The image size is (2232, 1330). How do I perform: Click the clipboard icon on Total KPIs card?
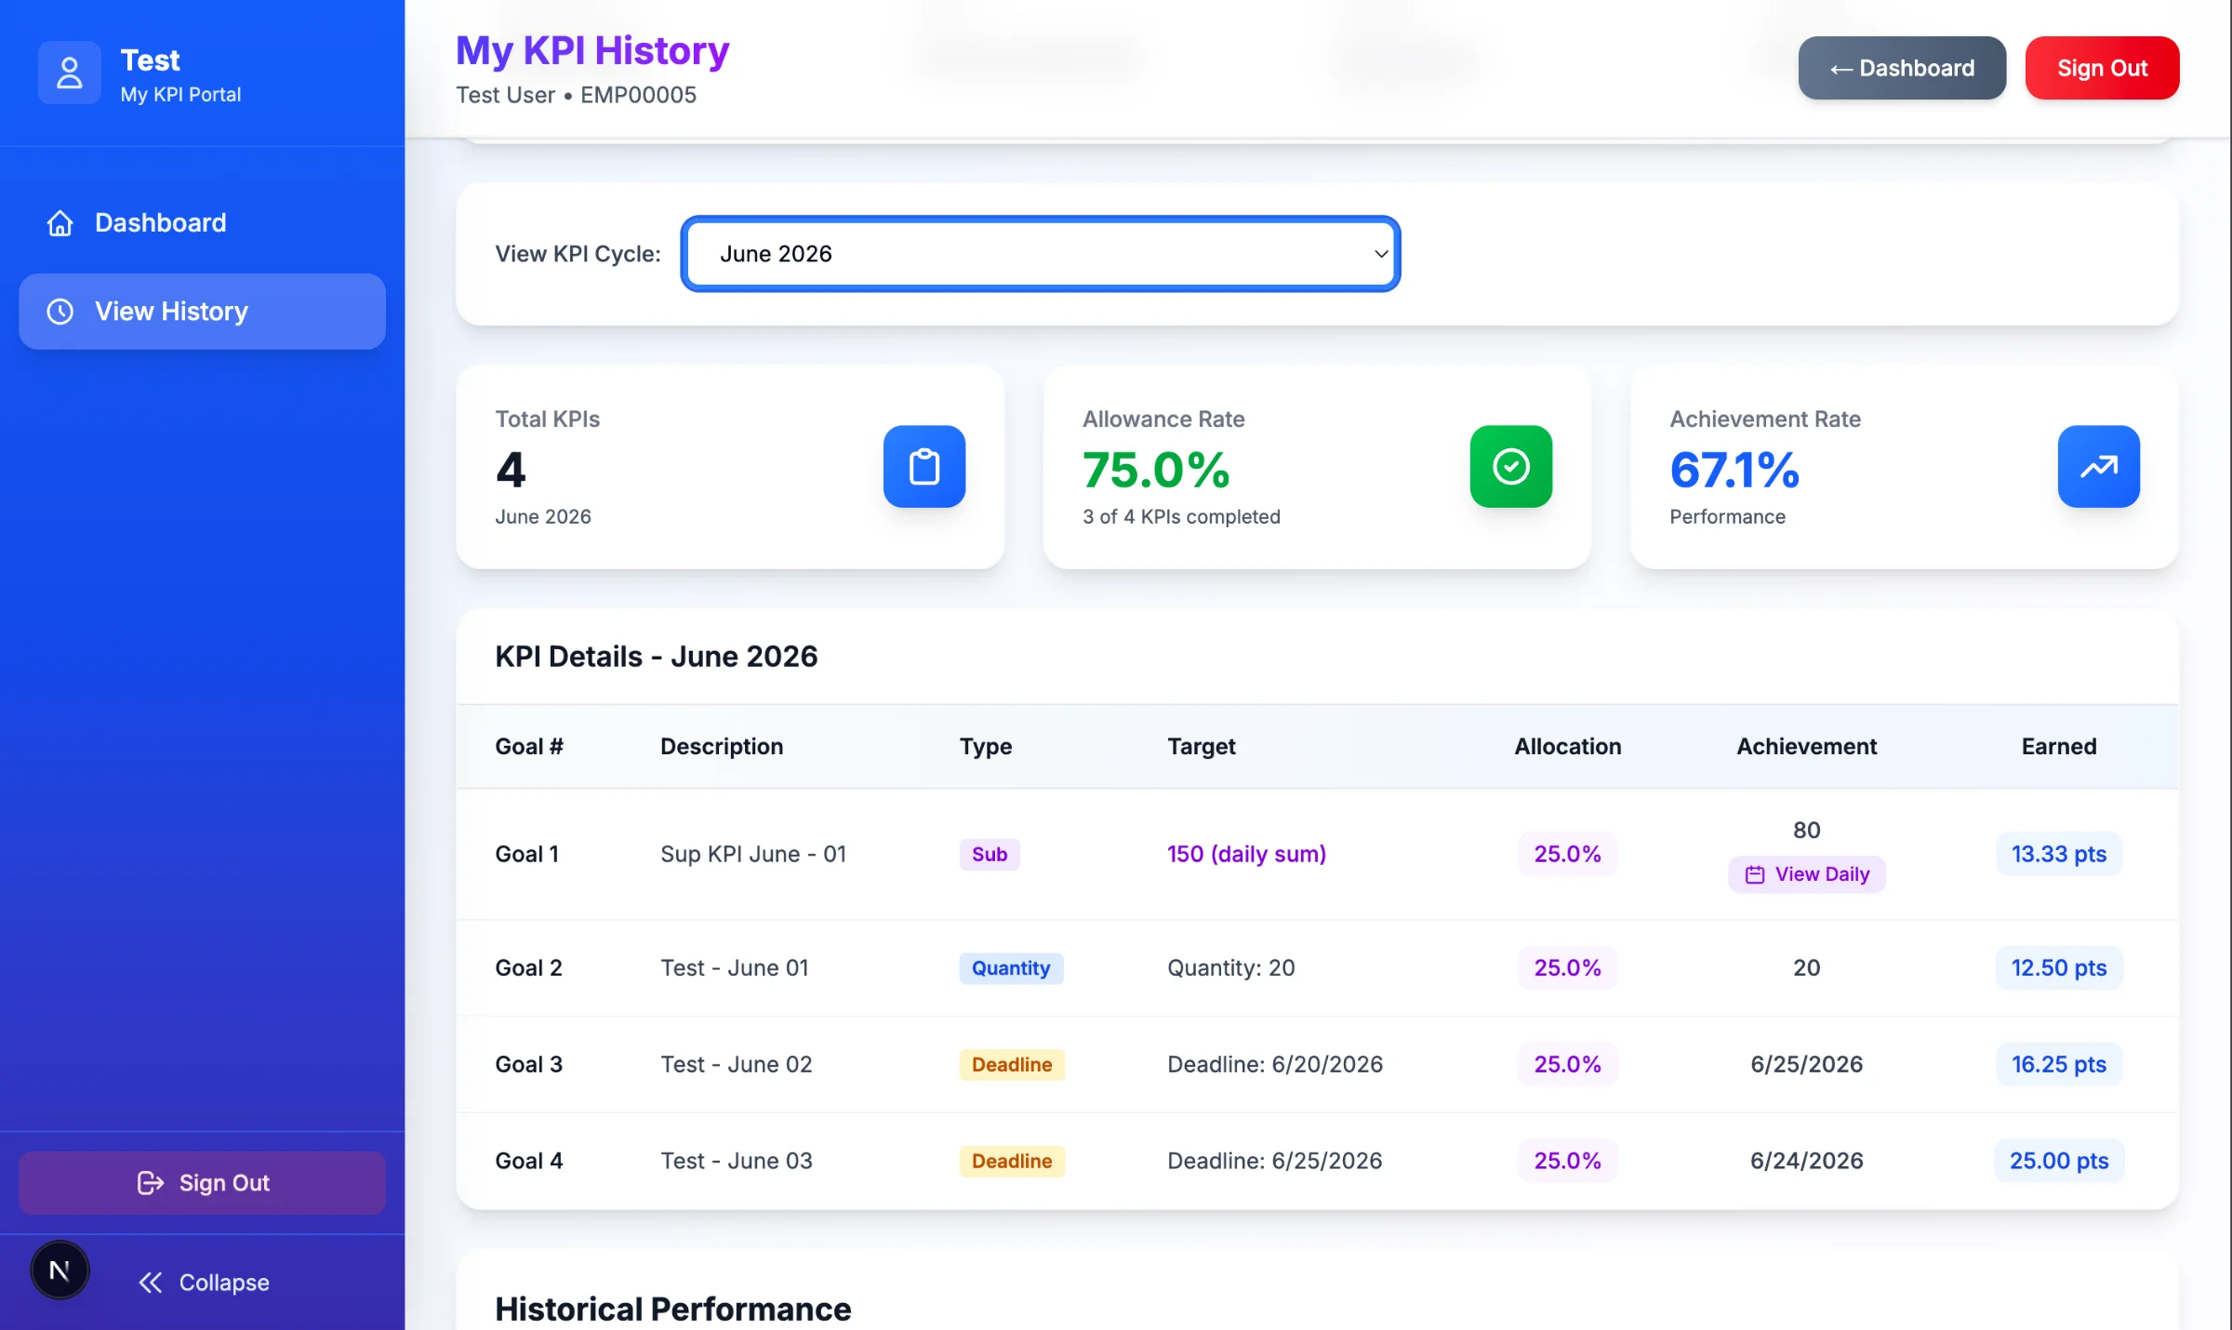click(924, 467)
